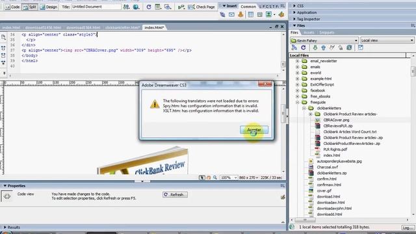
Task: Insert an image icon
Action: pos(268,14)
